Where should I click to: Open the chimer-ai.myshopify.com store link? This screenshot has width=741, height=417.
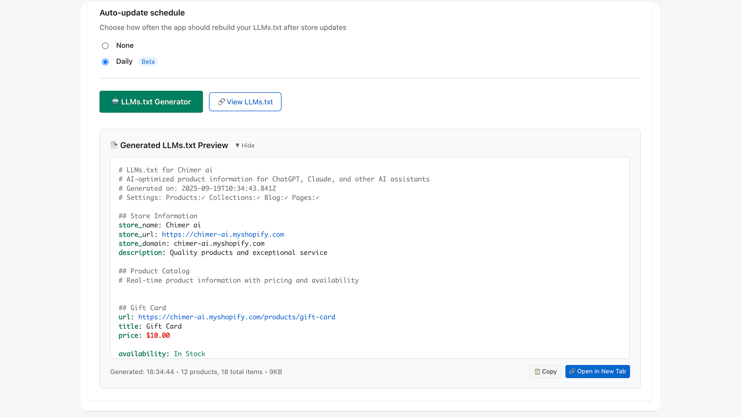point(223,234)
